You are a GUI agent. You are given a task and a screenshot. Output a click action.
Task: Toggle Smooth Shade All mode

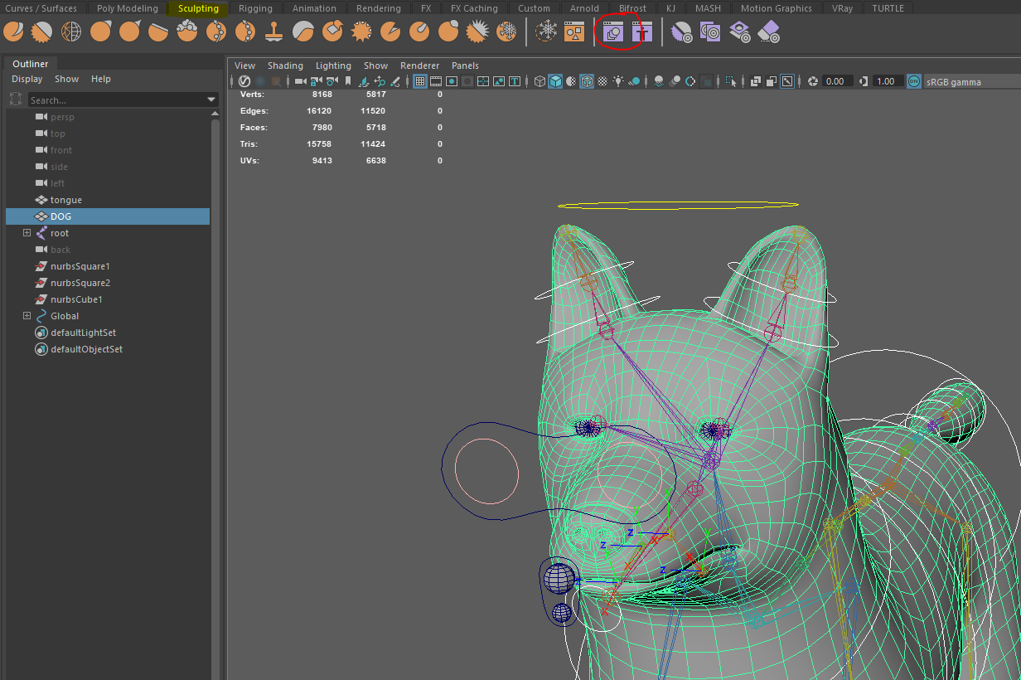[554, 81]
